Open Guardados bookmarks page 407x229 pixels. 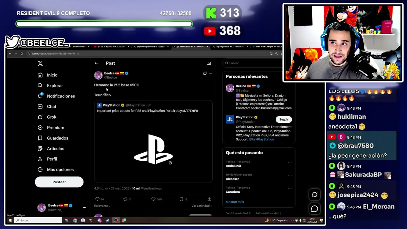point(53,138)
